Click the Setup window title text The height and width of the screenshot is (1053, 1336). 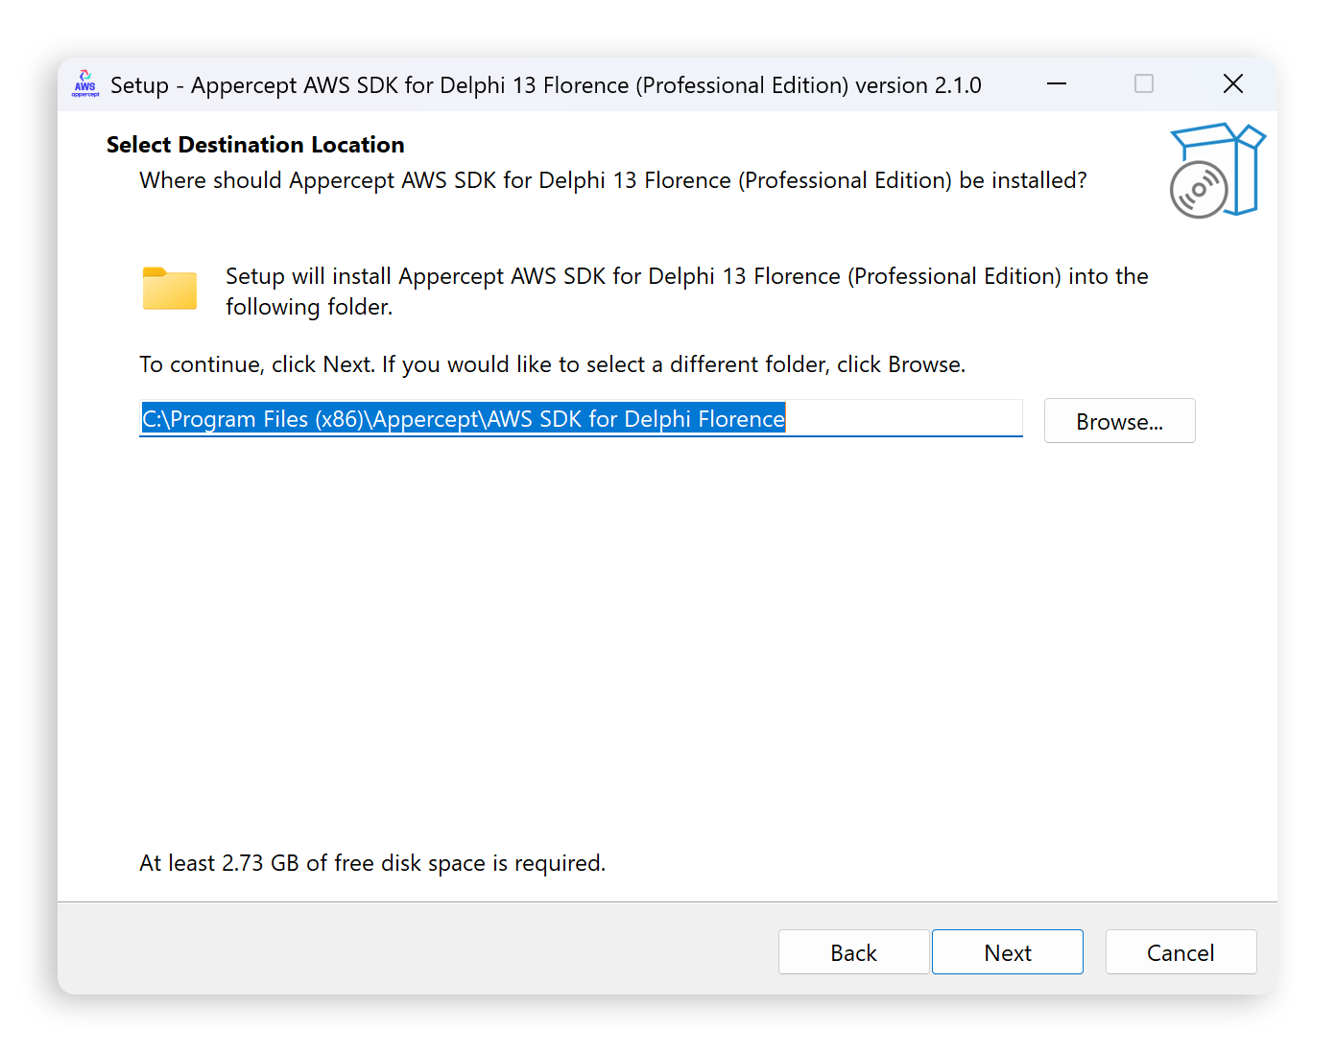click(x=546, y=85)
